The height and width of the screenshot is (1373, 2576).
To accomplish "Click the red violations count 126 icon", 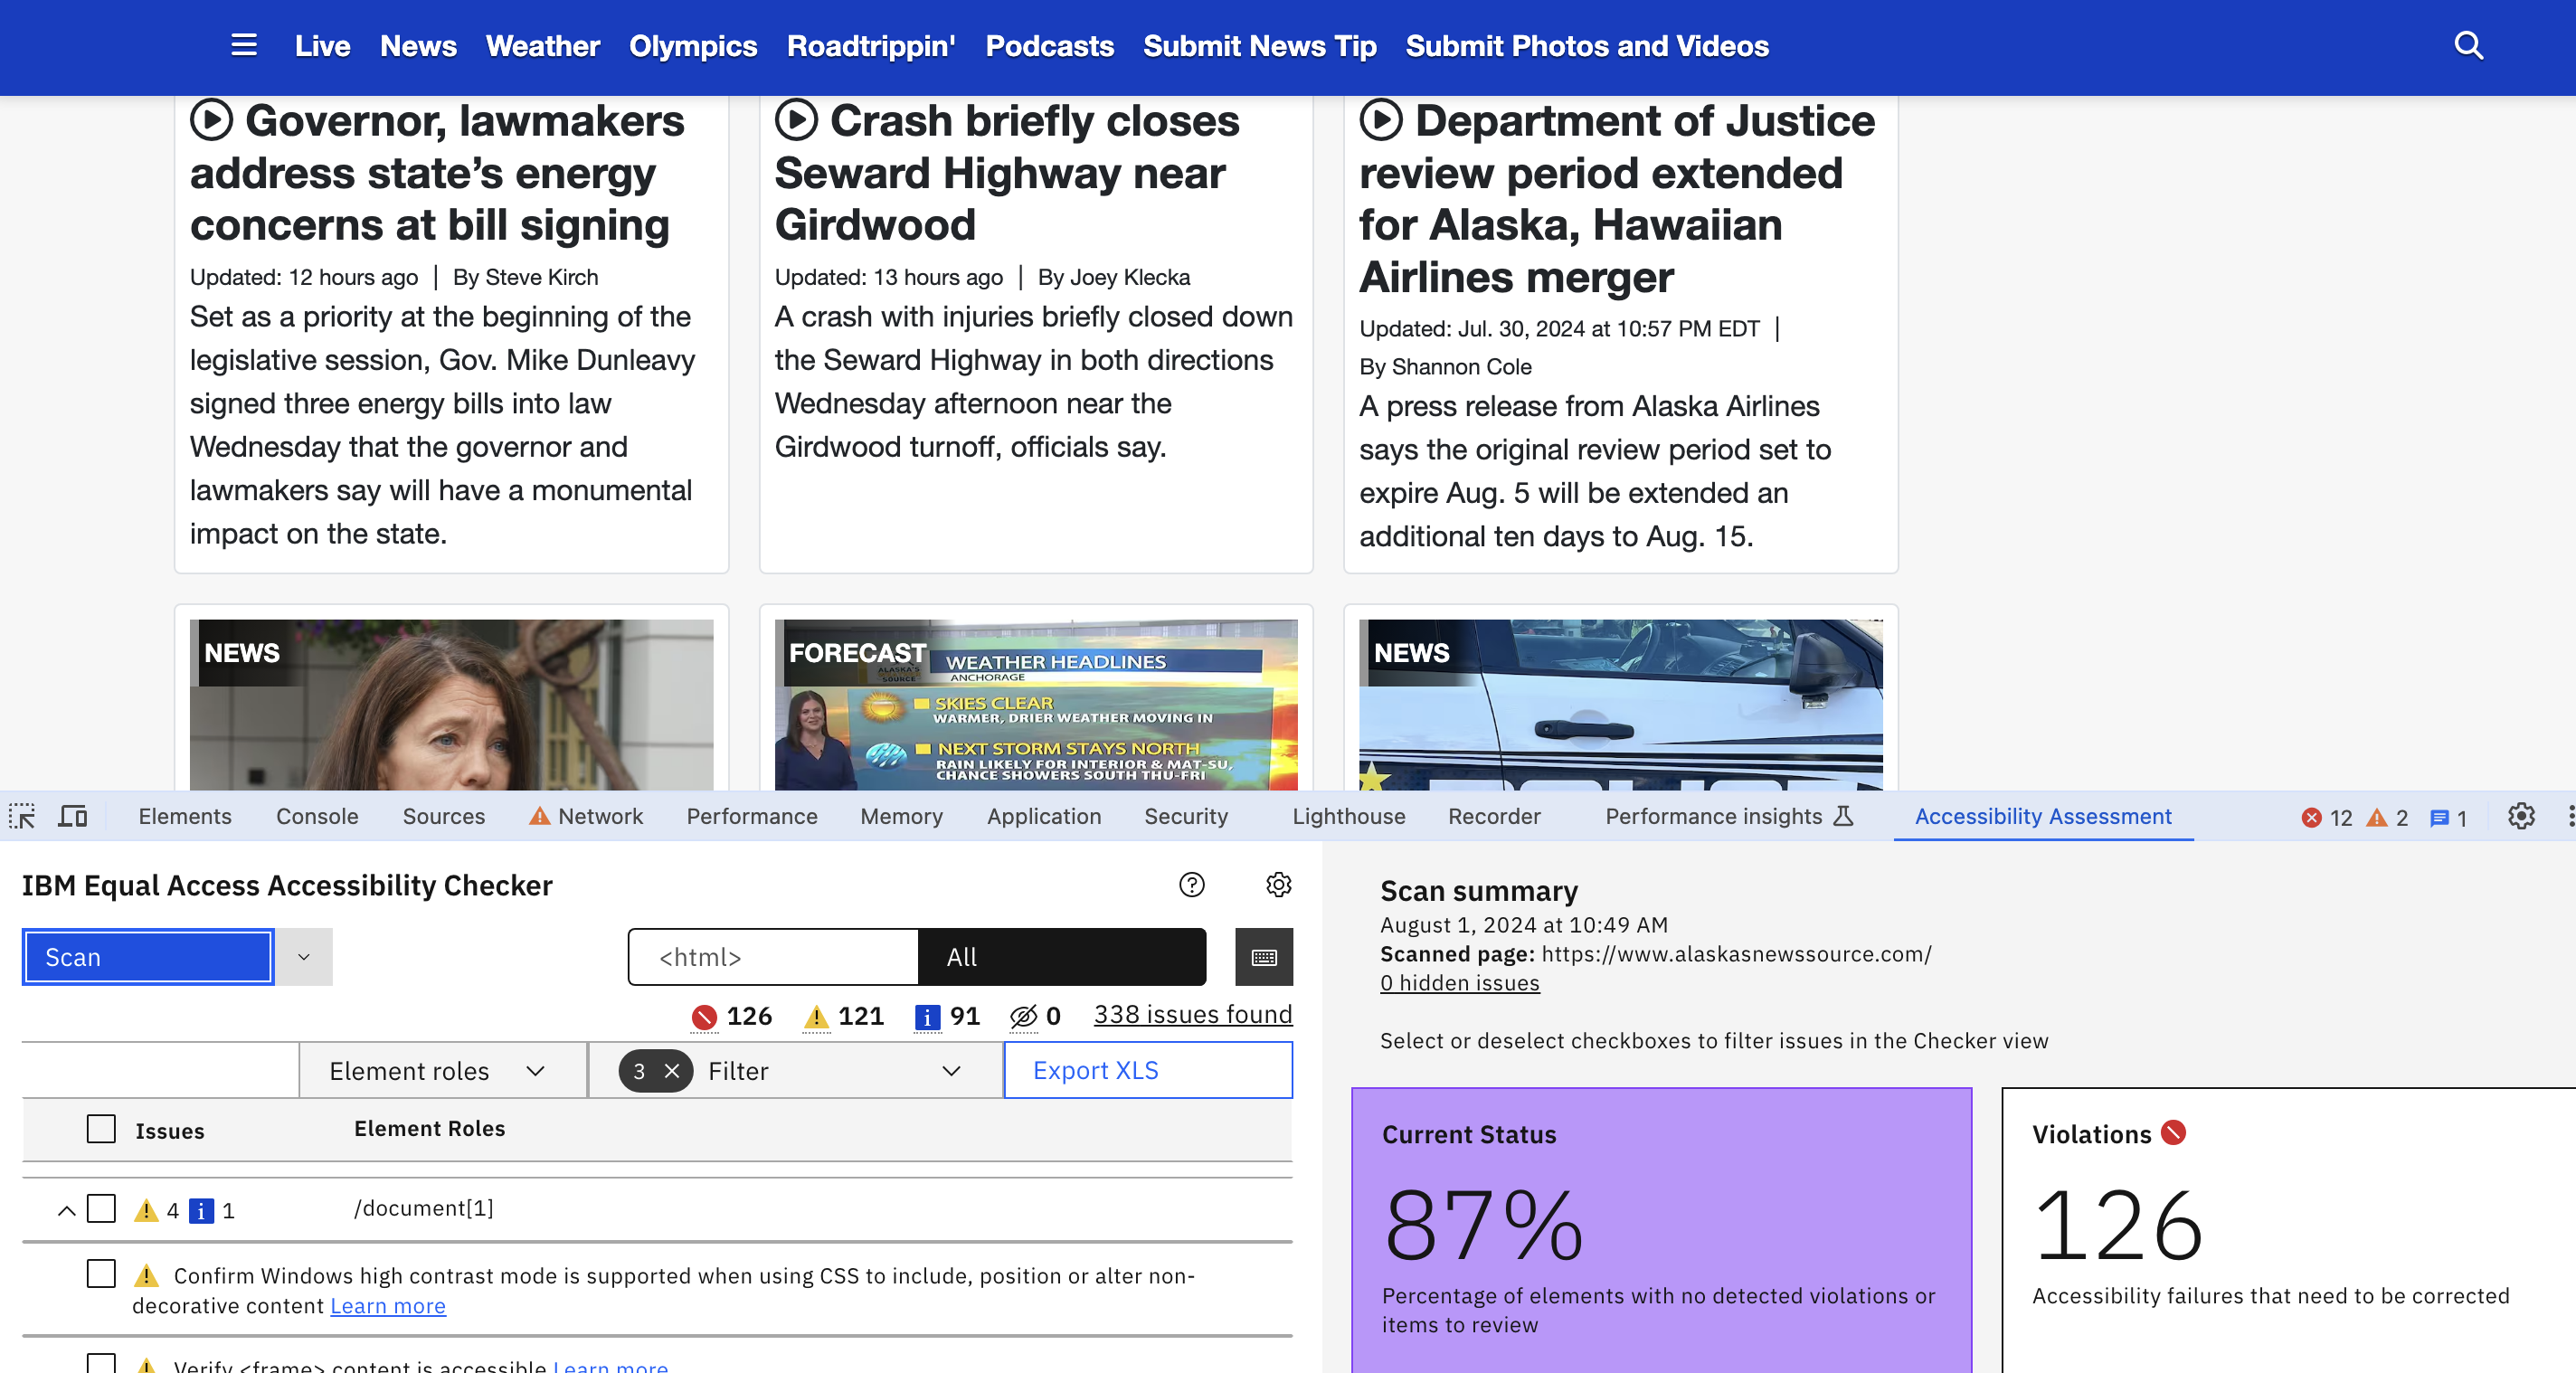I will pyautogui.click(x=704, y=1016).
